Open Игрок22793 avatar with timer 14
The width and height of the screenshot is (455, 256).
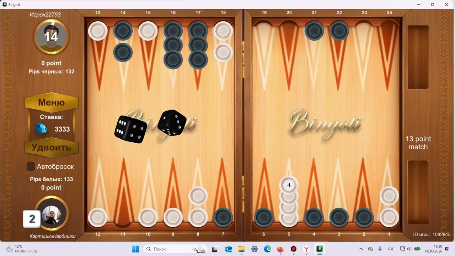52,37
